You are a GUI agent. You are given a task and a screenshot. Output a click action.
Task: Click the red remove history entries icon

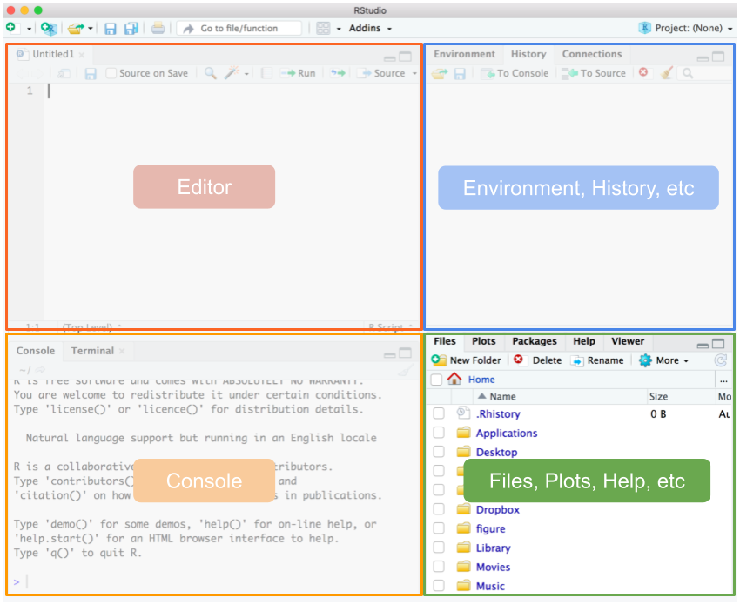click(x=643, y=72)
